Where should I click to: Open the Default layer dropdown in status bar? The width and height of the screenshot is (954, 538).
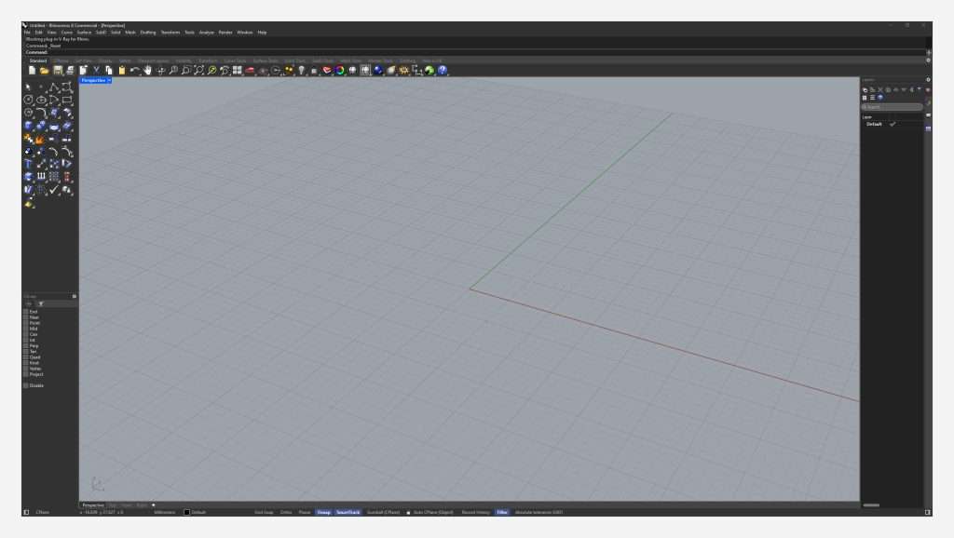pos(199,513)
